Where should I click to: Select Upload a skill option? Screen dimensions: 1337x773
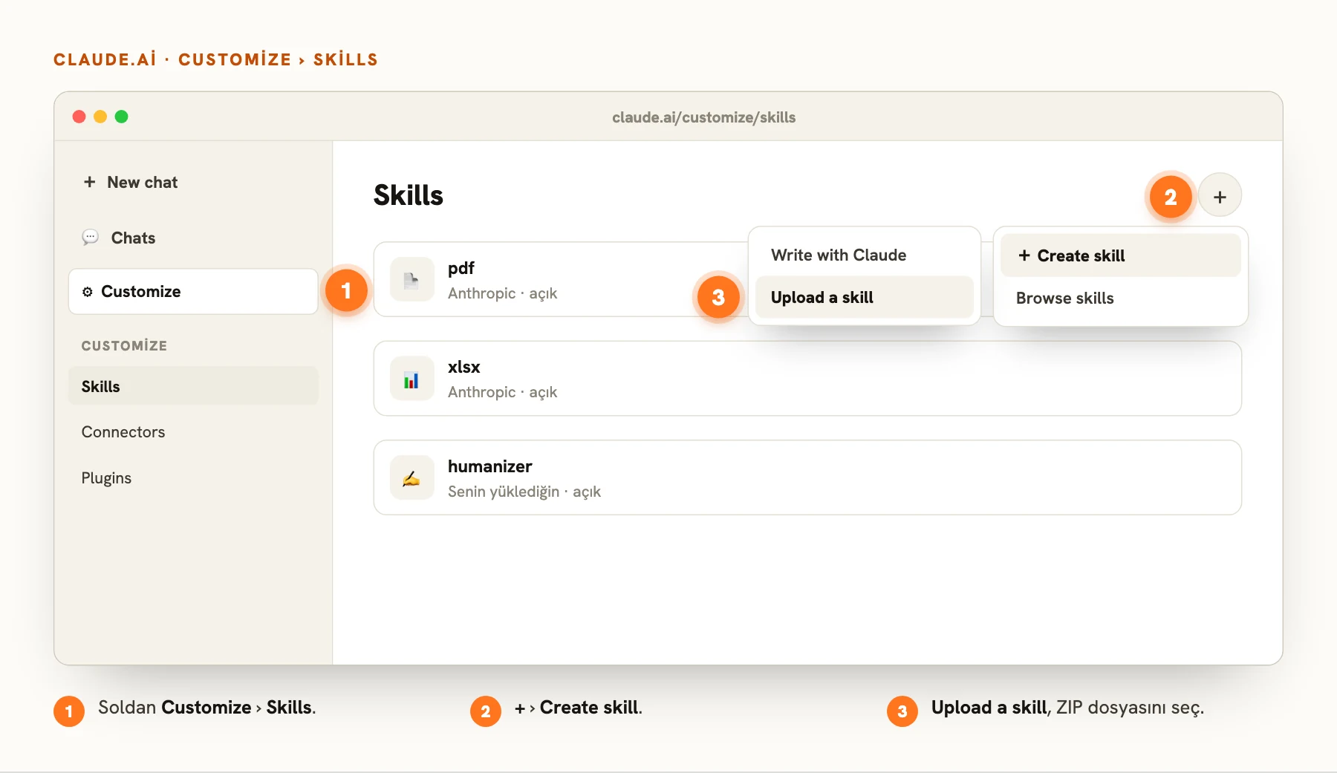[864, 297]
